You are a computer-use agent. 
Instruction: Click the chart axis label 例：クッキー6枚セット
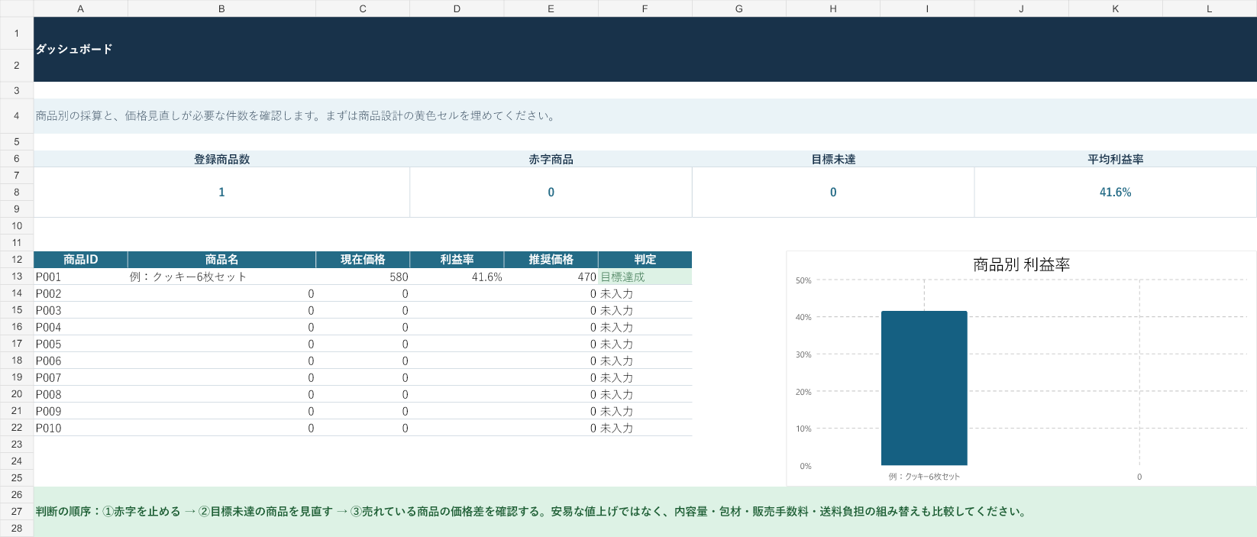924,477
